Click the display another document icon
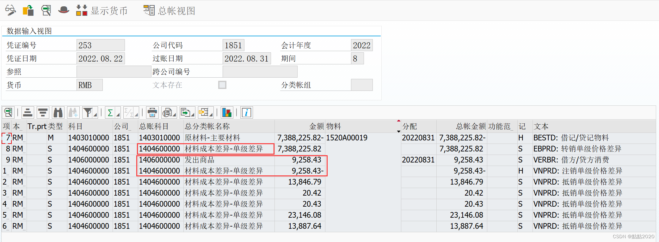The height and width of the screenshot is (242, 659). (x=28, y=10)
